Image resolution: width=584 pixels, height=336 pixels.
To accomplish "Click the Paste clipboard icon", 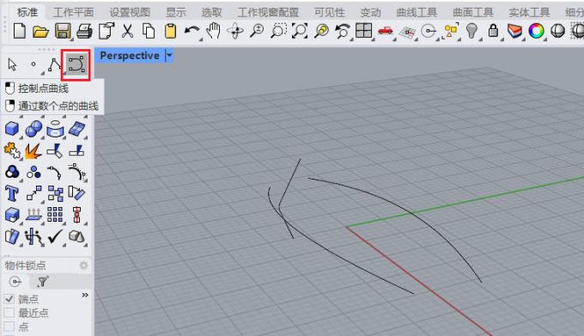I will pos(171,31).
